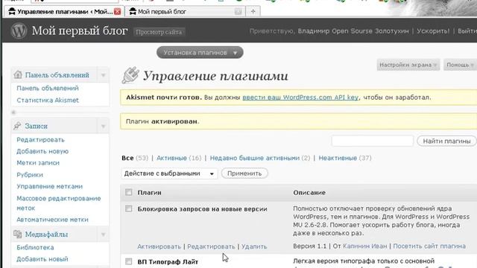Screen dimensions: 477x268
Task: Click the media icon next to Медиафайлы
Action: [x=17, y=234]
